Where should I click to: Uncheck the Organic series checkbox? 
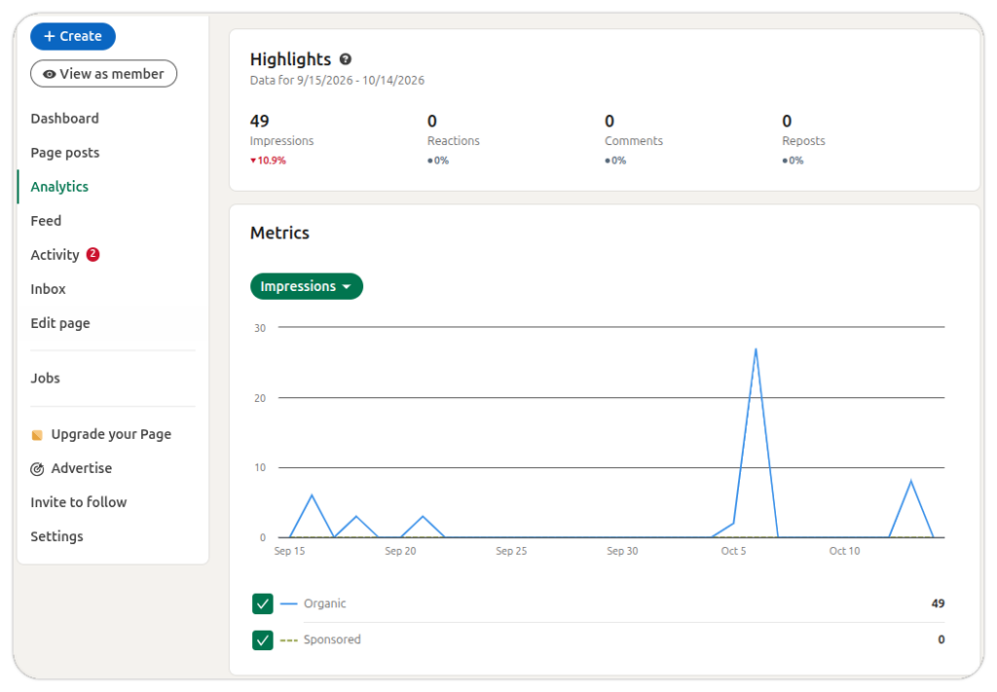coord(263,603)
